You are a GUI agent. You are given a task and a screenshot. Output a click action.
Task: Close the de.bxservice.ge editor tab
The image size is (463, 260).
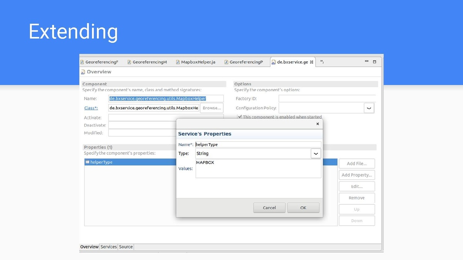(x=312, y=62)
